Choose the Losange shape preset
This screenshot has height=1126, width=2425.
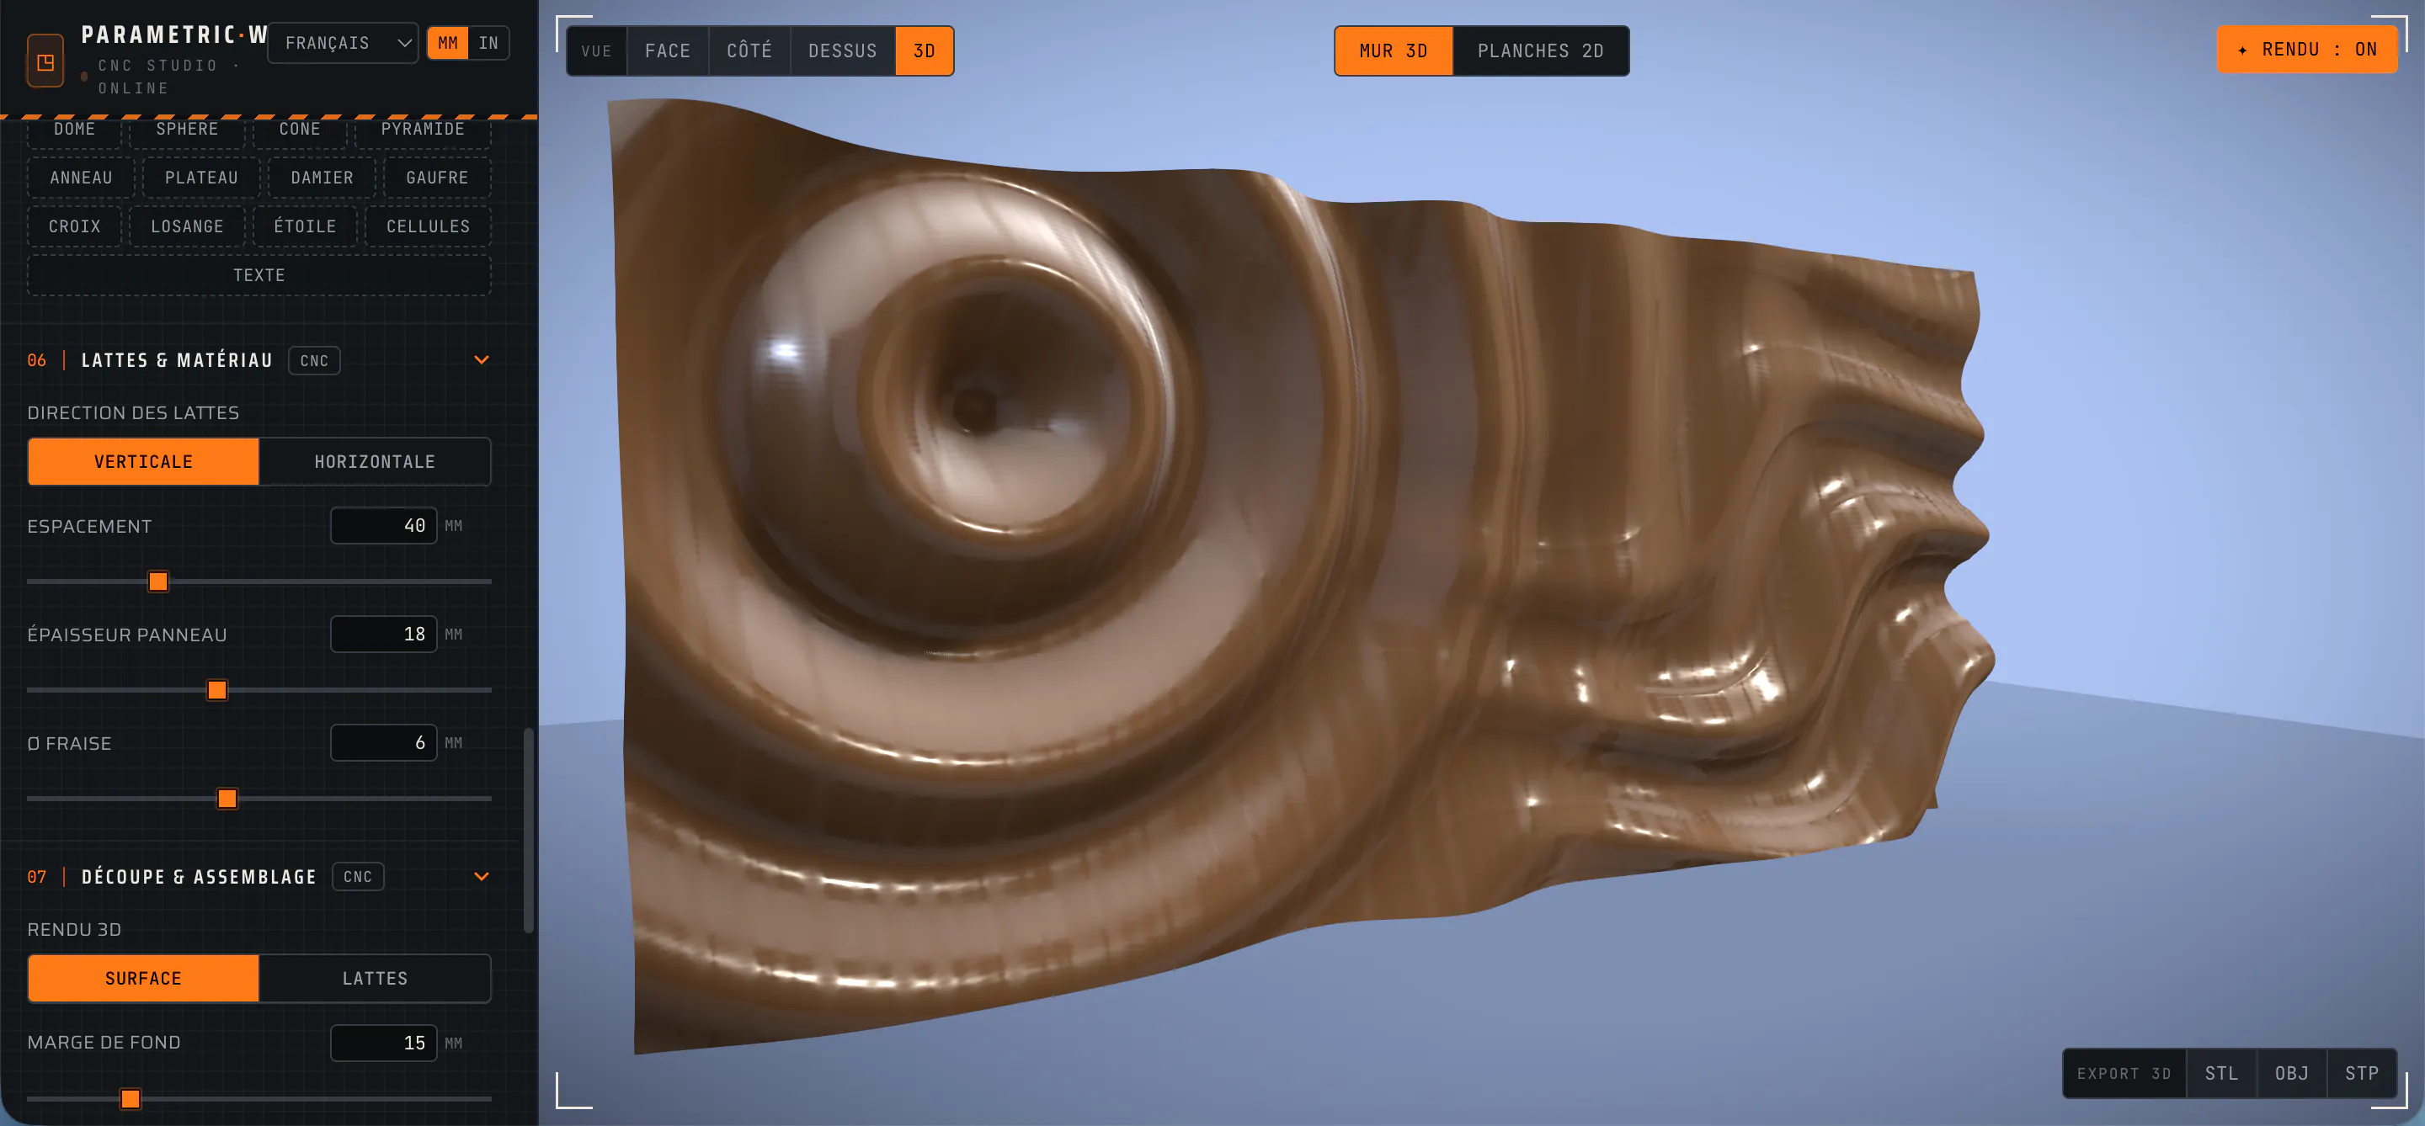(x=187, y=226)
